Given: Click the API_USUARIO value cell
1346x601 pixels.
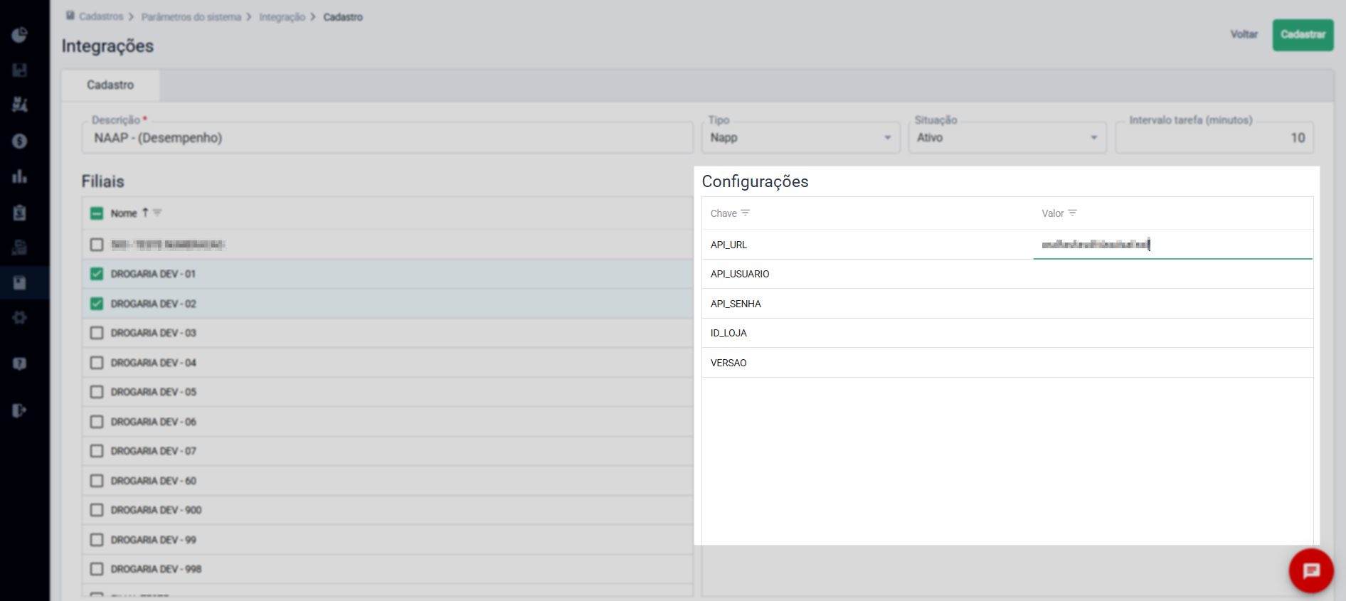Looking at the screenshot, I should point(1172,274).
